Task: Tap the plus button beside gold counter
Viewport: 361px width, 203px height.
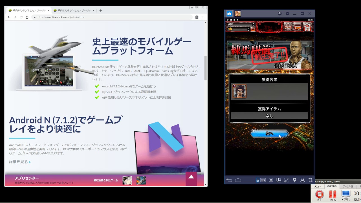Action: (253, 29)
